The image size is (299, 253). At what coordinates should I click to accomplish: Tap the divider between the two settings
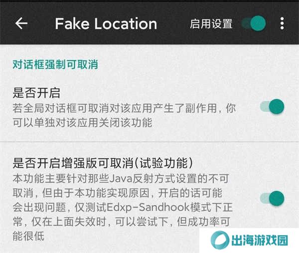tap(149, 142)
